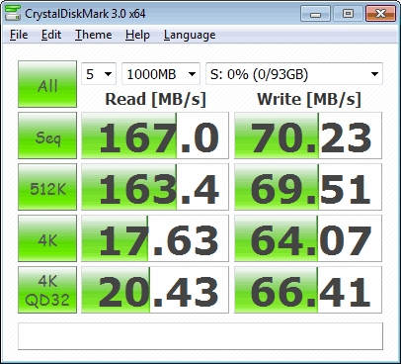Click the CrystalDiskMark title bar app icon

pos(13,13)
